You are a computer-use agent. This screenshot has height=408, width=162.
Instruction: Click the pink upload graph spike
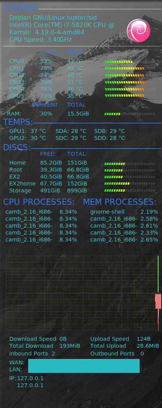tap(158, 312)
